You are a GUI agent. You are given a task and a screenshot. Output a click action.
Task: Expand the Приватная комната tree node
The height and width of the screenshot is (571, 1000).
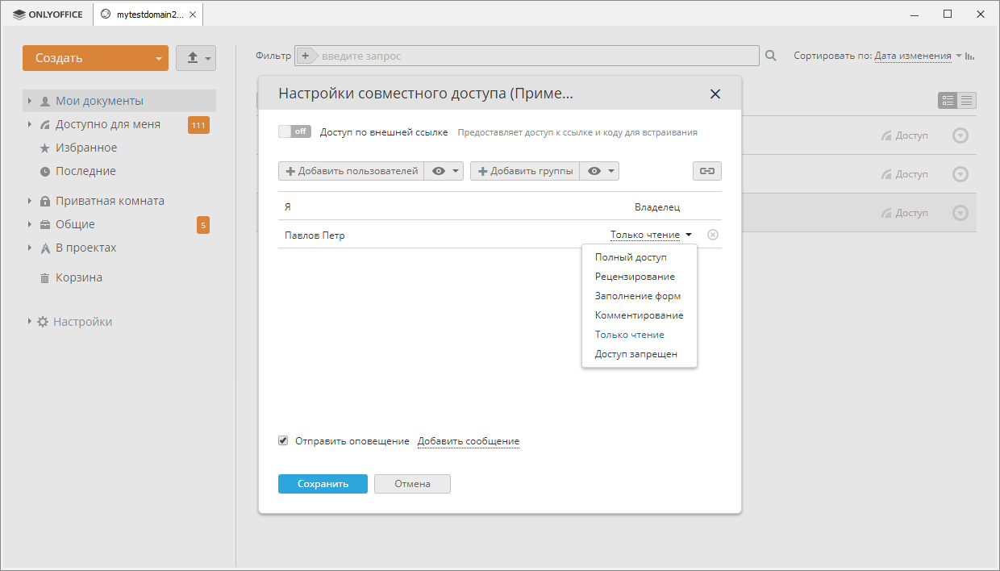click(x=30, y=201)
